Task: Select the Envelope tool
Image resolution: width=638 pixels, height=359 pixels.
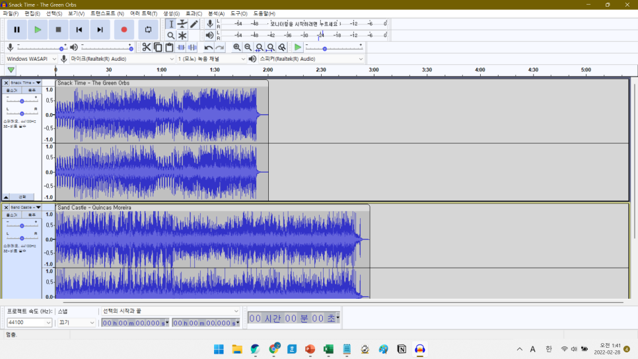Action: coord(182,24)
